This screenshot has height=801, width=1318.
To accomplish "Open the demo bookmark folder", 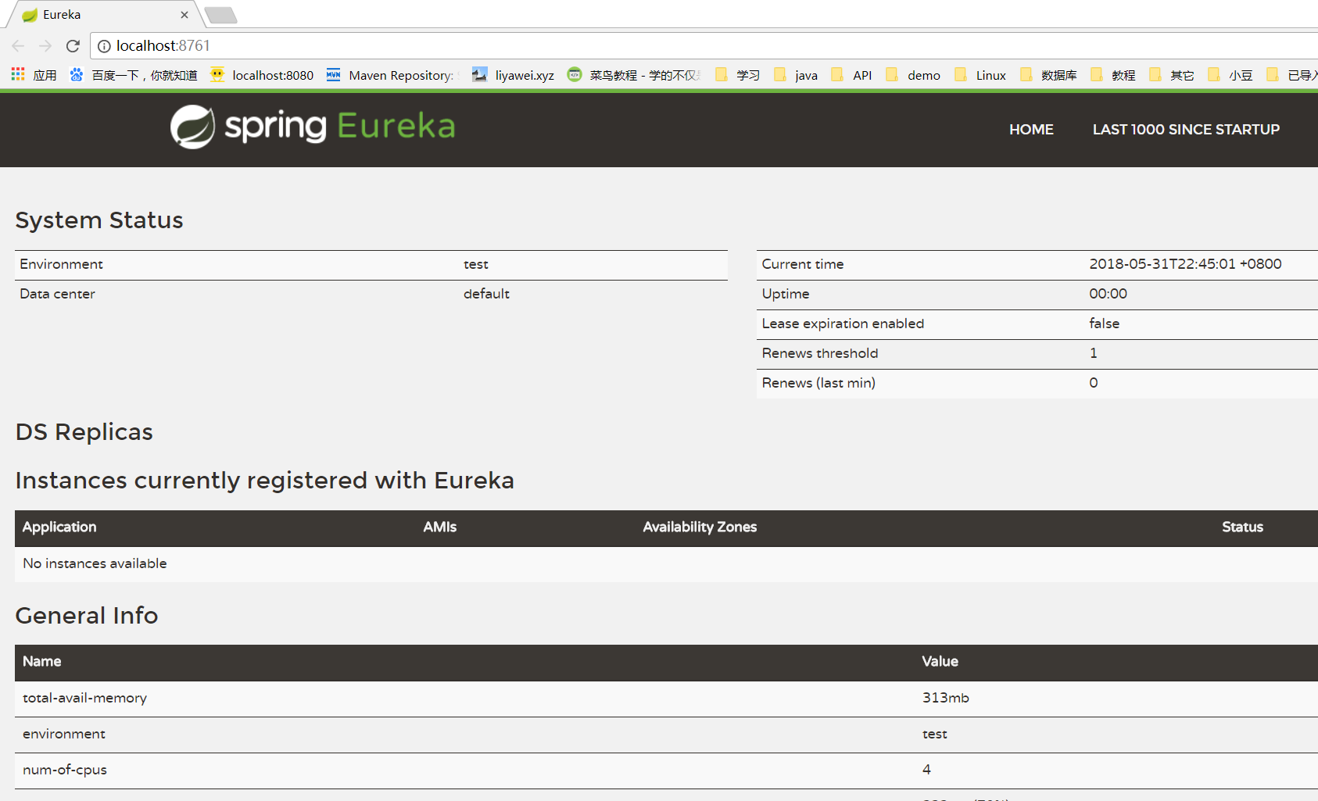I will [913, 75].
